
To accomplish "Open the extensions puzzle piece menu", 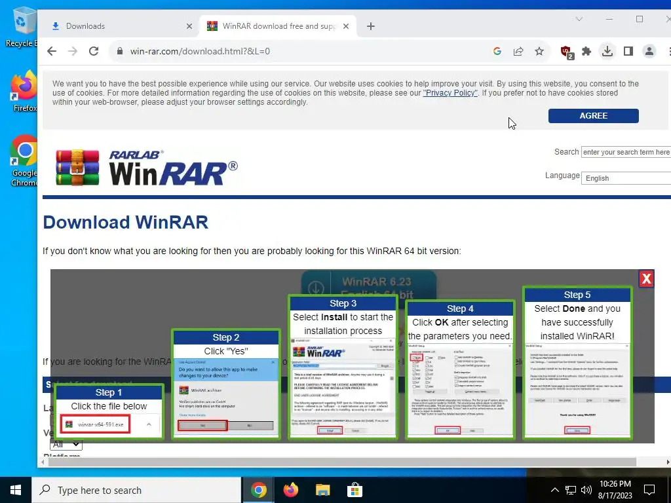I will (586, 51).
